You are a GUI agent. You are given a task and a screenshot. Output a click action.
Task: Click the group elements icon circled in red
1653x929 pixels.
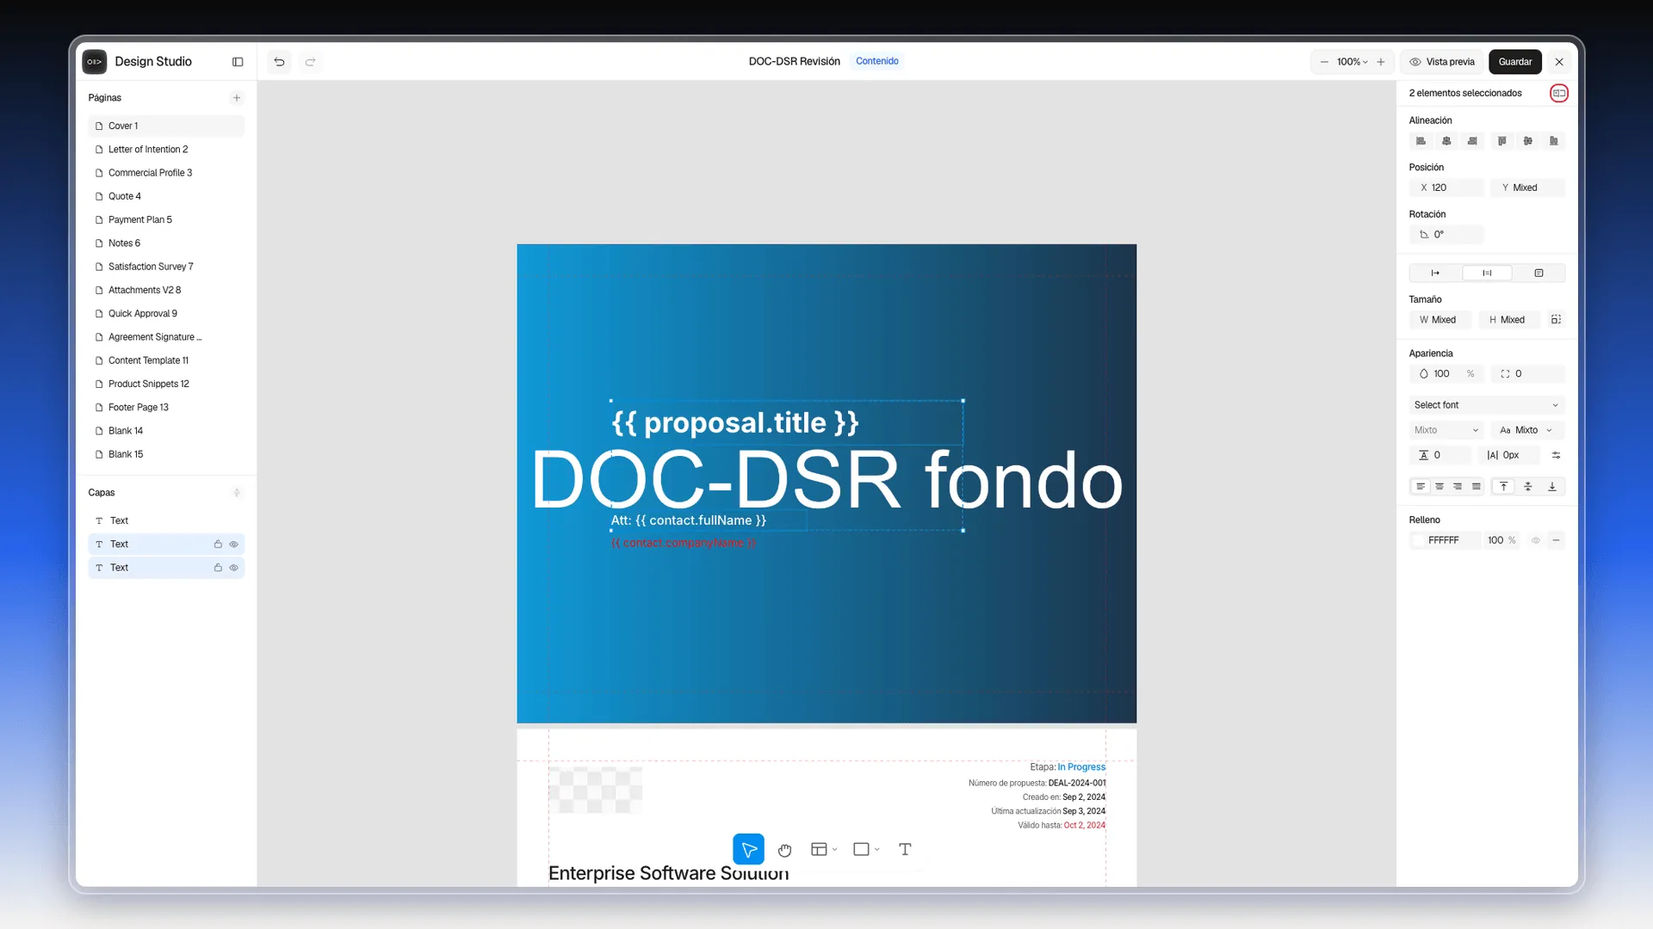tap(1559, 93)
